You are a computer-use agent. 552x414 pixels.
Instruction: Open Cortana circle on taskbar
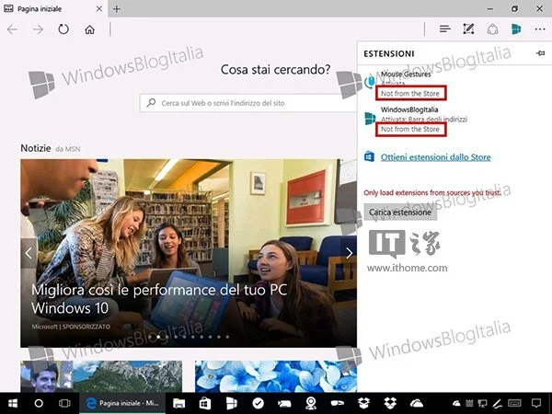pyautogui.click(x=39, y=403)
